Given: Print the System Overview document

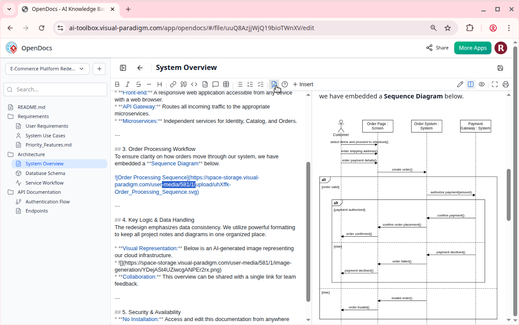Looking at the screenshot, I should click(505, 84).
